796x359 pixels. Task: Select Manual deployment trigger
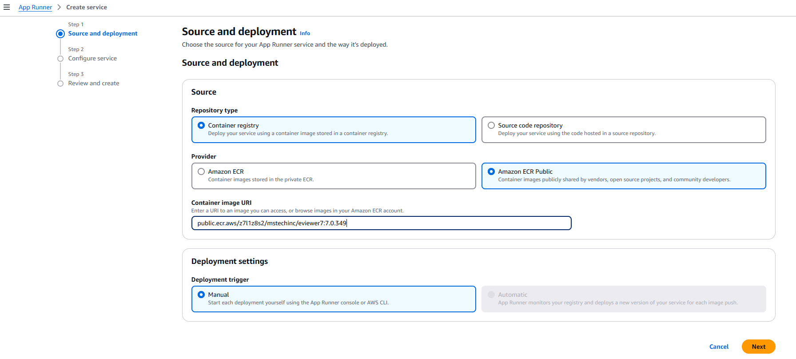click(334, 299)
